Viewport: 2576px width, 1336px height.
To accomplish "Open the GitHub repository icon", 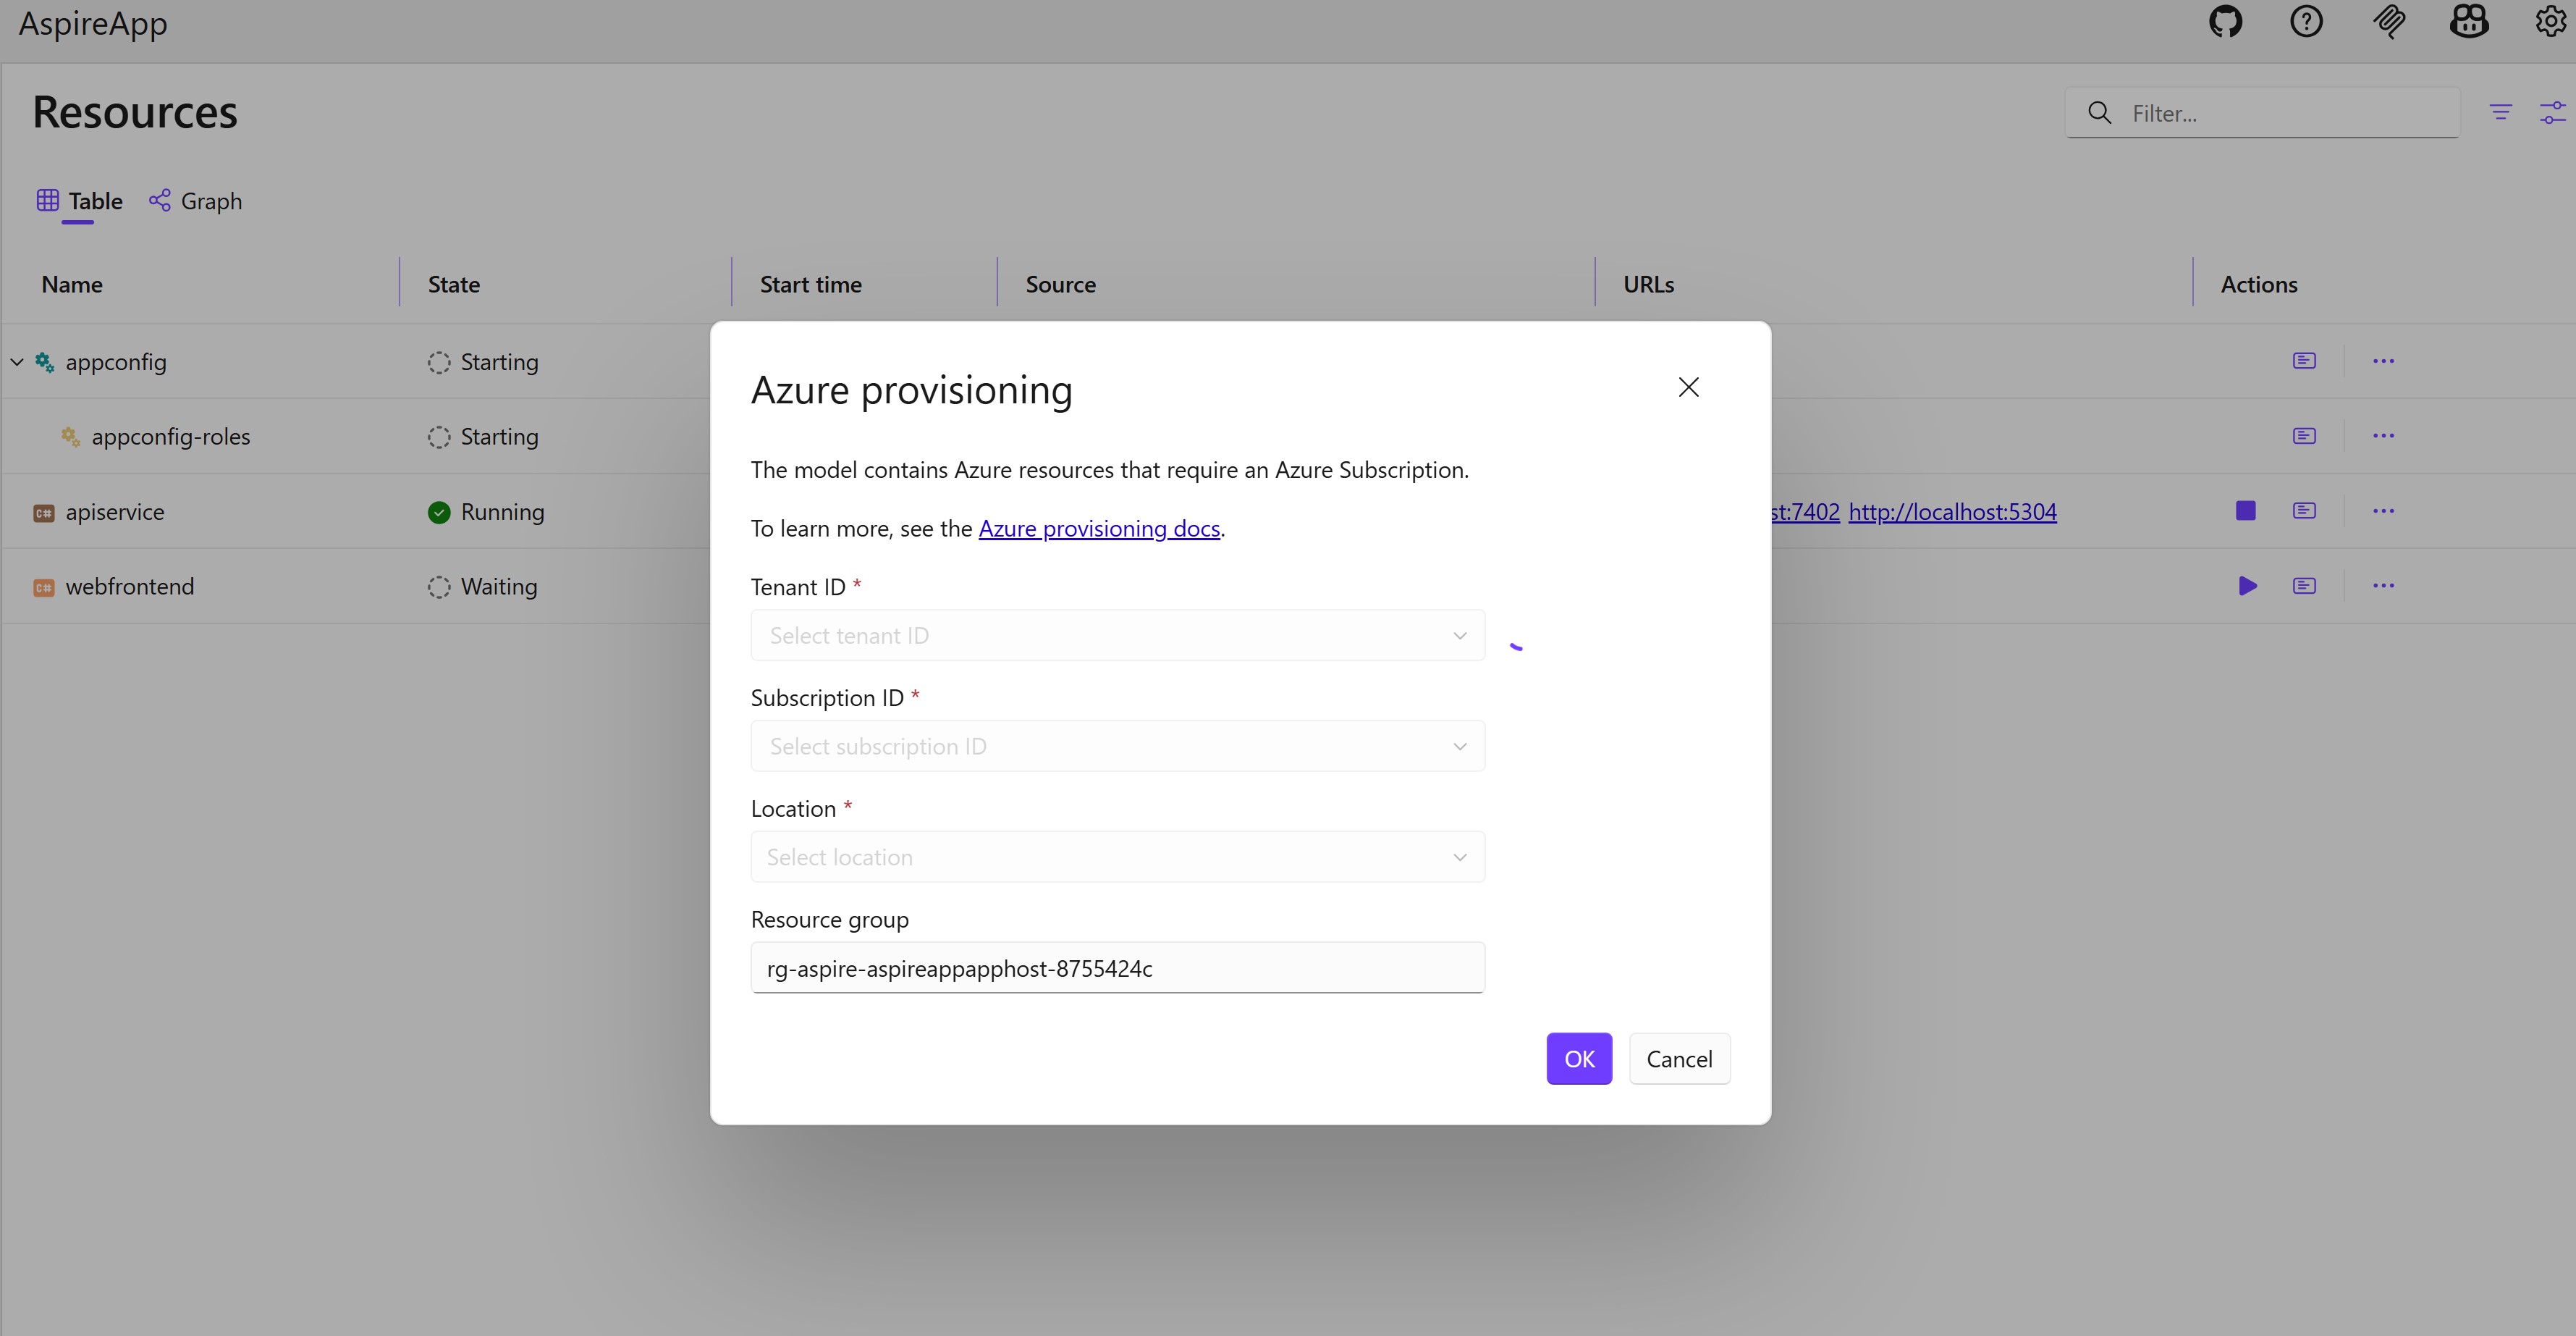I will [x=2225, y=22].
